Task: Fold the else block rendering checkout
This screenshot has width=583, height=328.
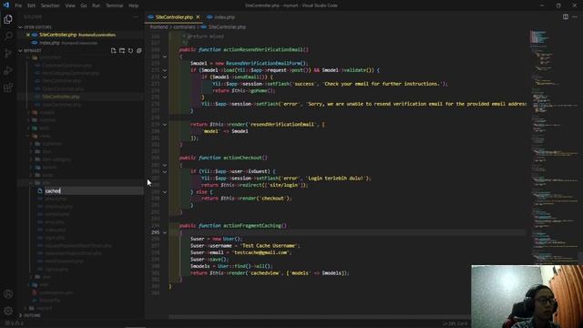Action: (165, 192)
